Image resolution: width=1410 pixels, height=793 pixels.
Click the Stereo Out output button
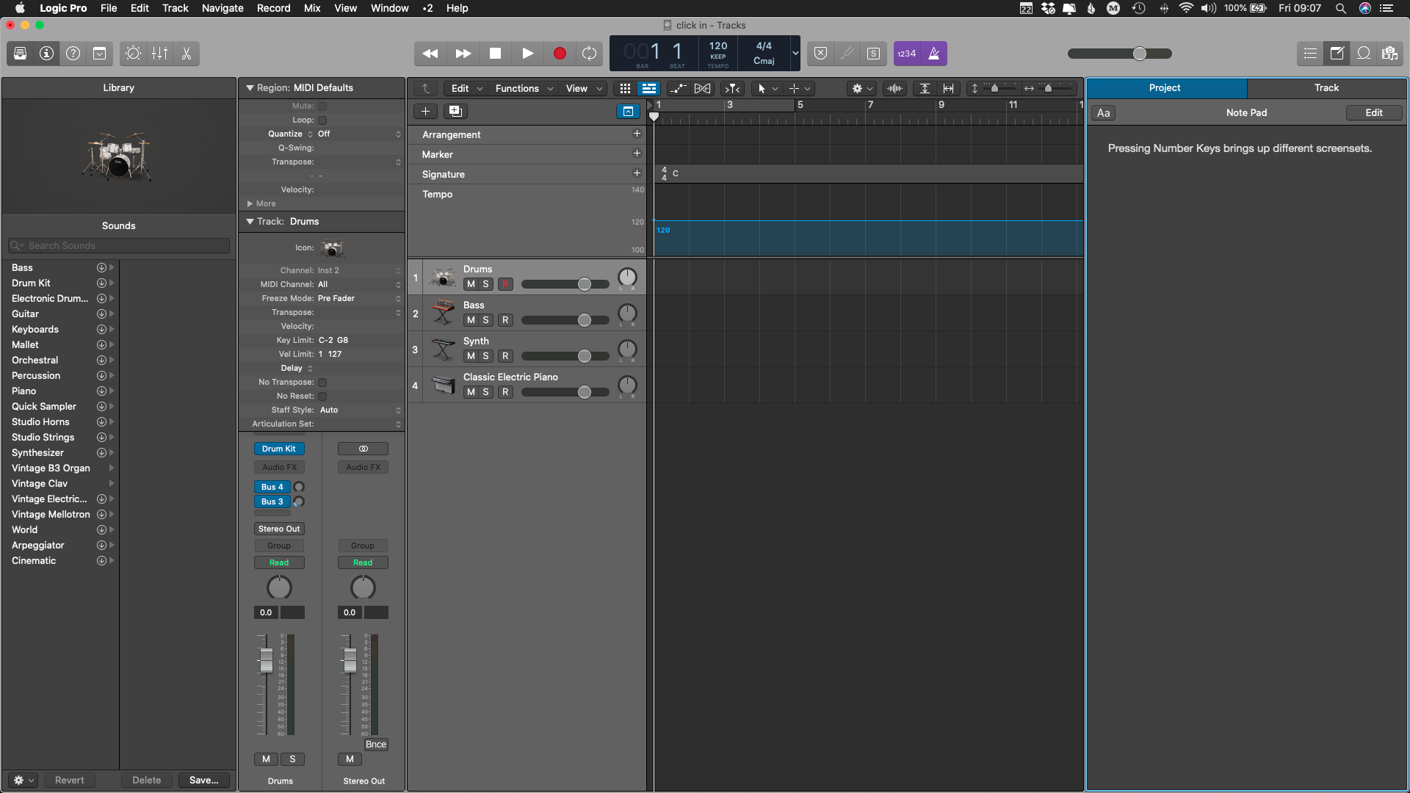pos(279,529)
